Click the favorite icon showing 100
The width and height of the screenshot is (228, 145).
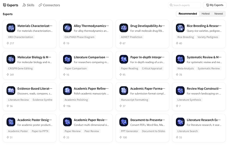tap(121, 137)
